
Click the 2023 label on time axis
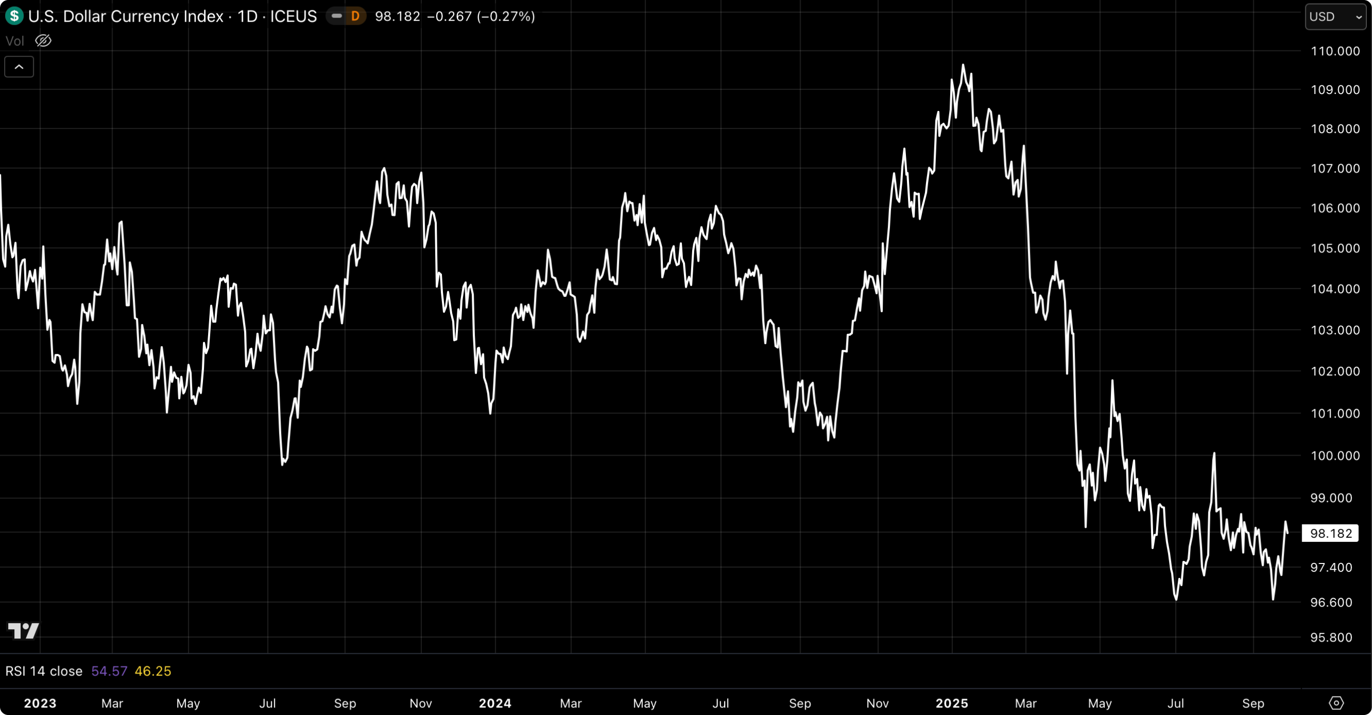(40, 703)
